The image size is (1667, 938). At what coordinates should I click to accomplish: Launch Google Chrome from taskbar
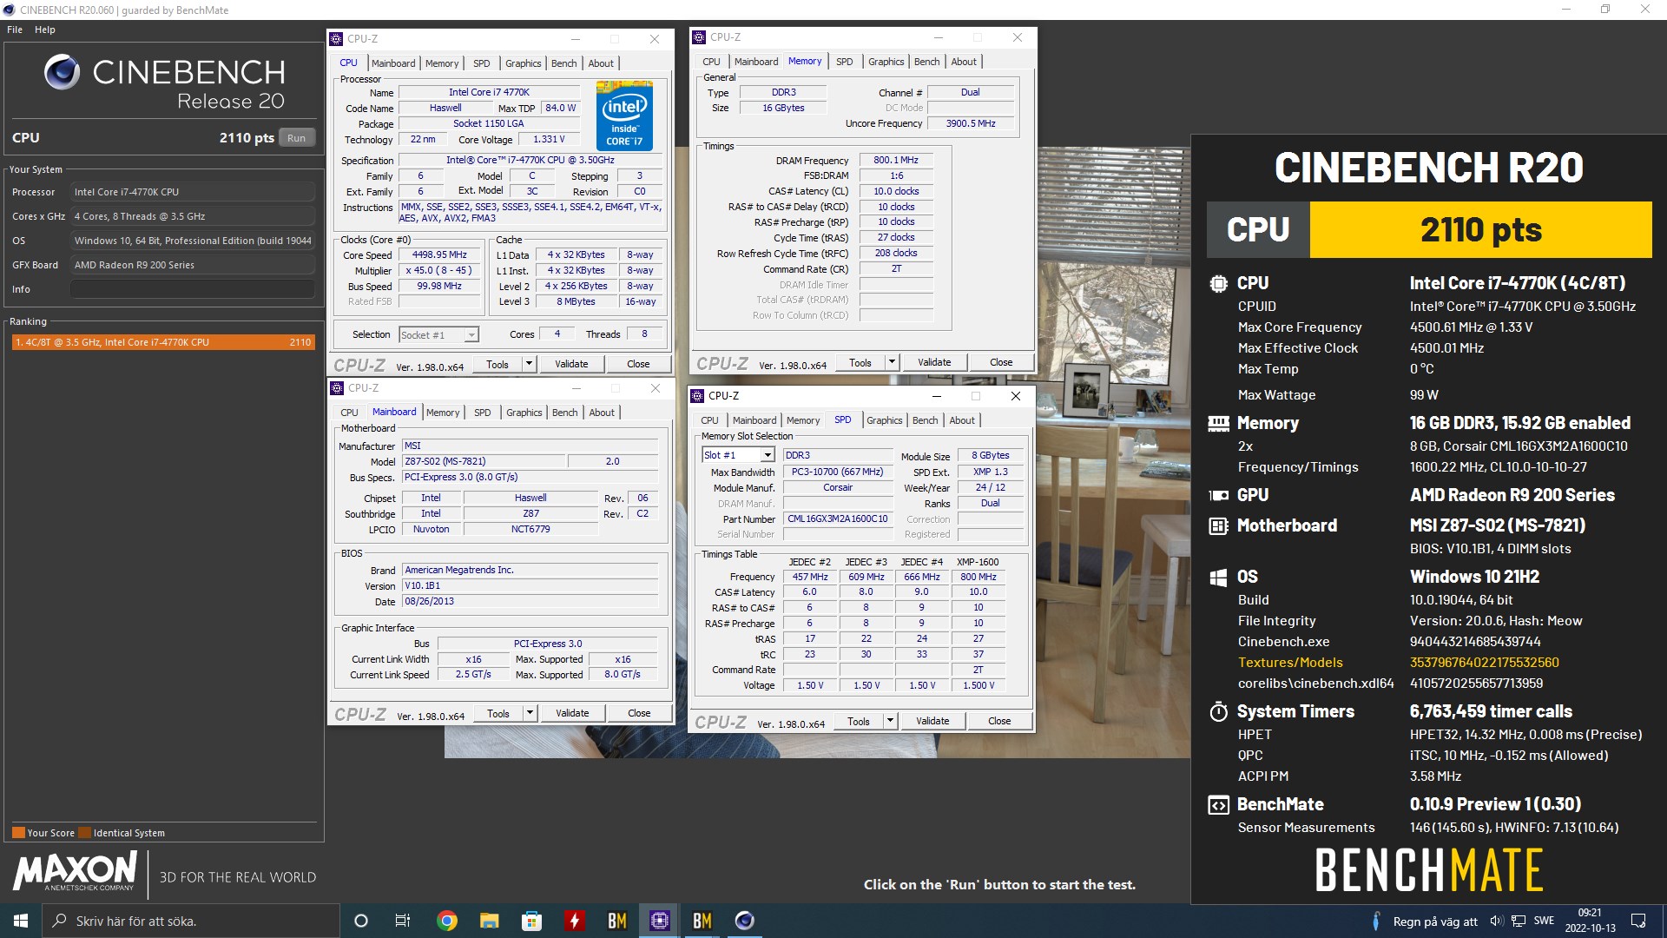click(446, 921)
